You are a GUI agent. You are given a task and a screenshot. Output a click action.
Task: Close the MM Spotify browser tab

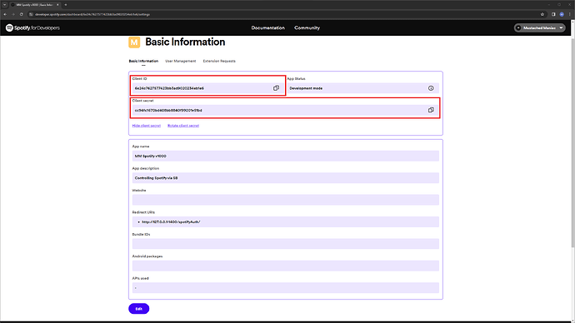coord(57,5)
